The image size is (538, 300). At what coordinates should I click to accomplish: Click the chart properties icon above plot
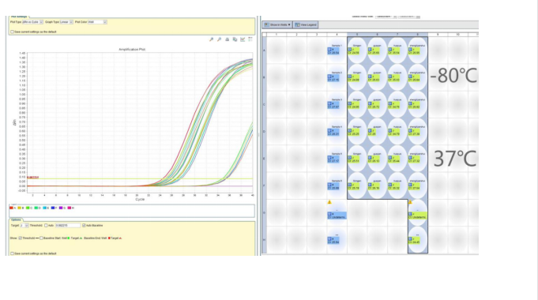pyautogui.click(x=243, y=39)
